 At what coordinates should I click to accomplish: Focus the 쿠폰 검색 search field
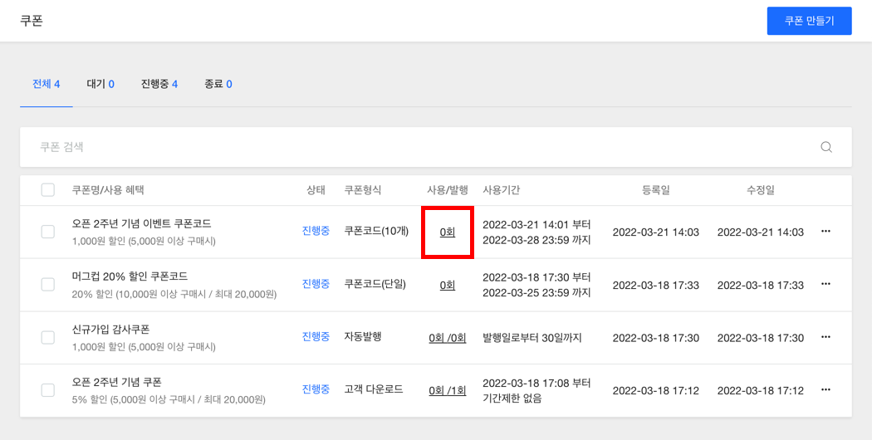[x=415, y=147]
